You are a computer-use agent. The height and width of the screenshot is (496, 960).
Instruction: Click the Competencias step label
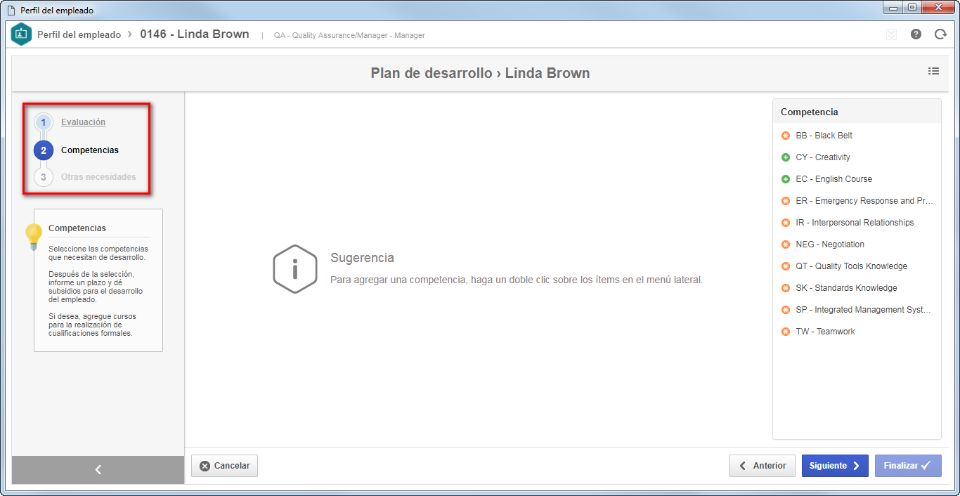90,150
